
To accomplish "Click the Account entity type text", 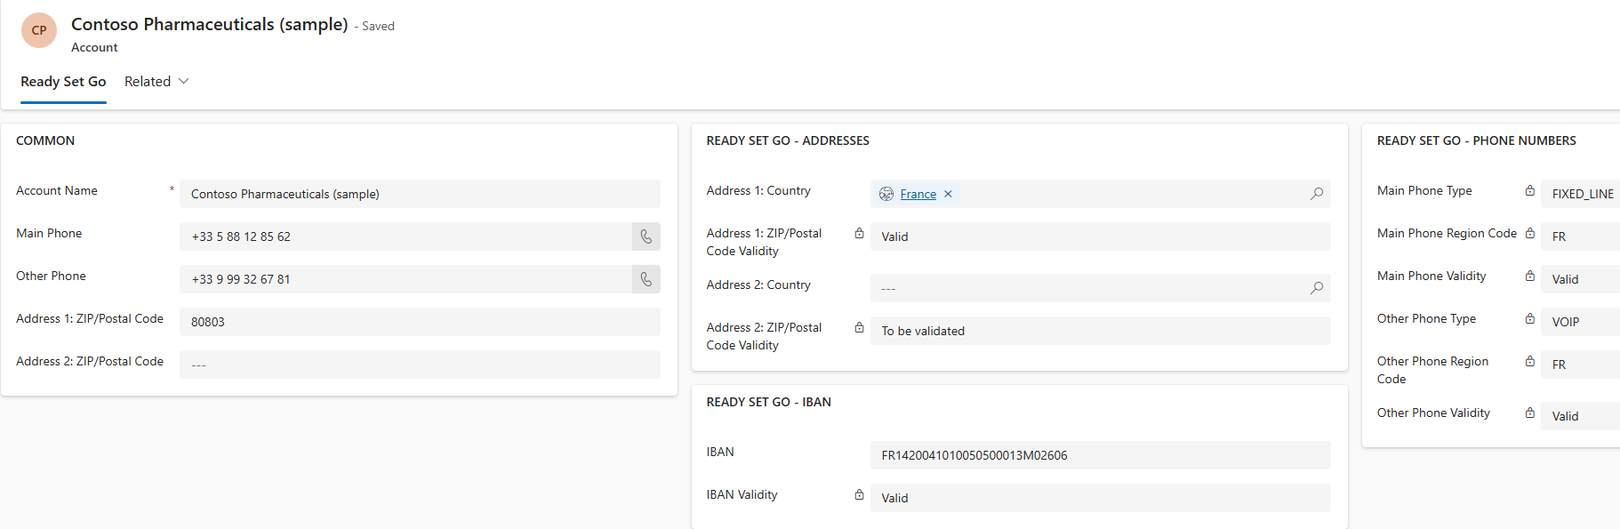I will tap(94, 47).
